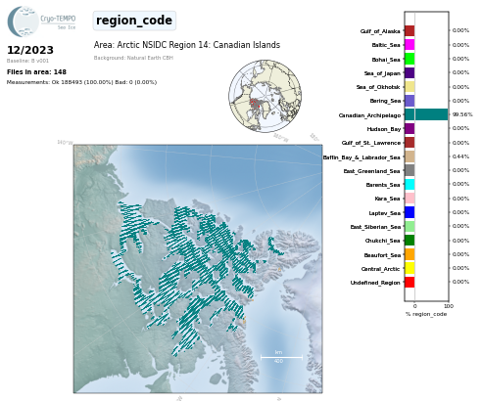Click the blue Laptev_Sea swatch
Viewport: 482px width, 401px height.
(410, 212)
